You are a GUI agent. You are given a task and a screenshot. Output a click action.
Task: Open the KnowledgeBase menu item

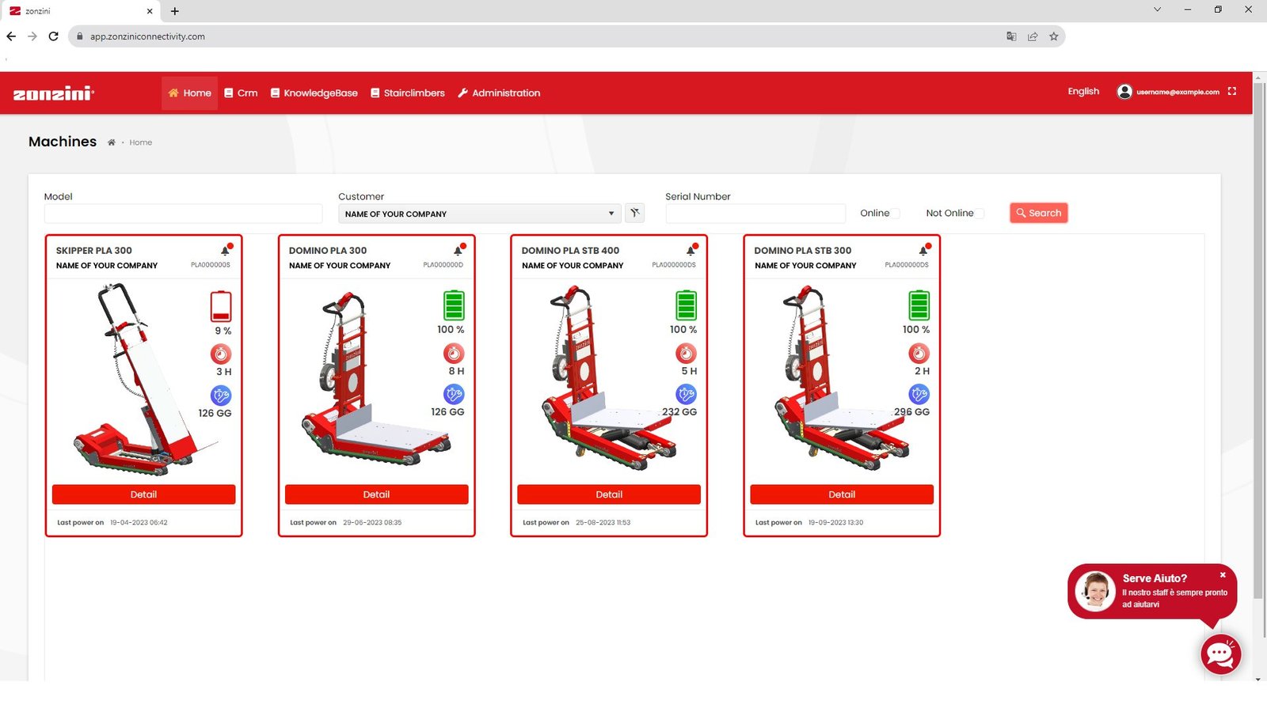point(314,93)
